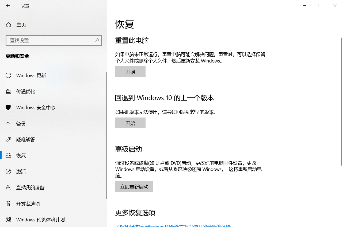
Task: Click the 查找我的设备 person icon
Action: (x=8, y=188)
